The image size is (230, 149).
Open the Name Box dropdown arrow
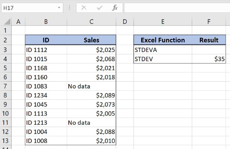59,8
